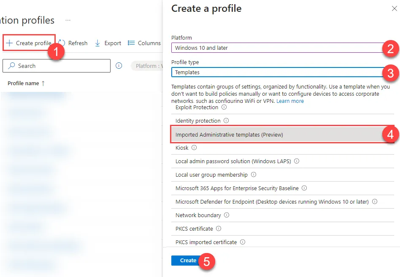Viewport: 400px width, 277px height.
Task: Select Local admin password solution (Windows LAPS)
Action: [x=283, y=161]
